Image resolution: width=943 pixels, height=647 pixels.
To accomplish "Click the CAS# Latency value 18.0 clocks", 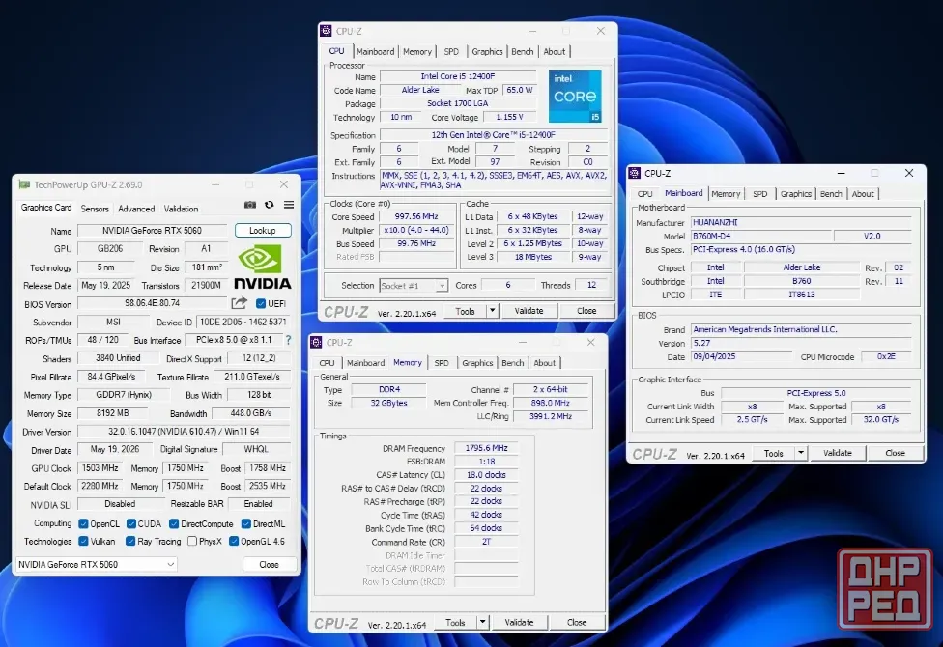I will 486,475.
